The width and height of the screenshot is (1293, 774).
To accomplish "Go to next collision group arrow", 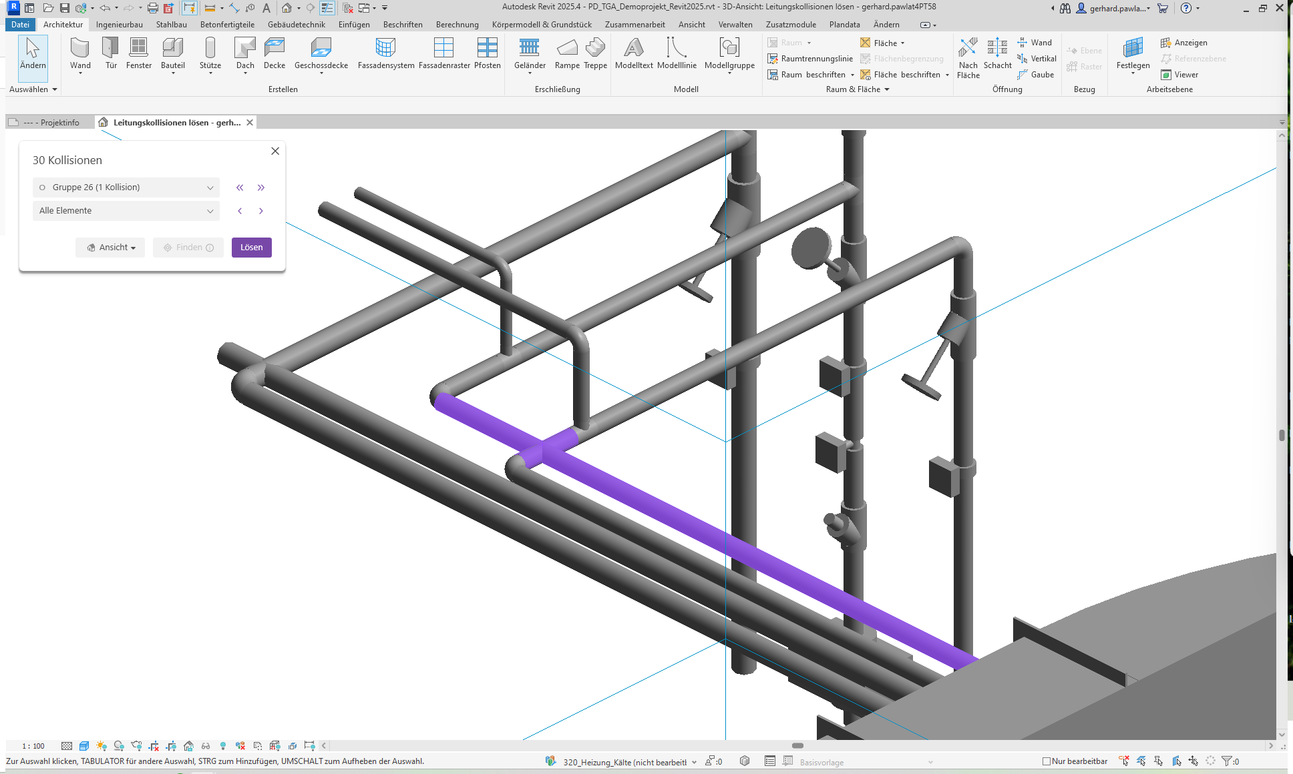I will pos(261,187).
